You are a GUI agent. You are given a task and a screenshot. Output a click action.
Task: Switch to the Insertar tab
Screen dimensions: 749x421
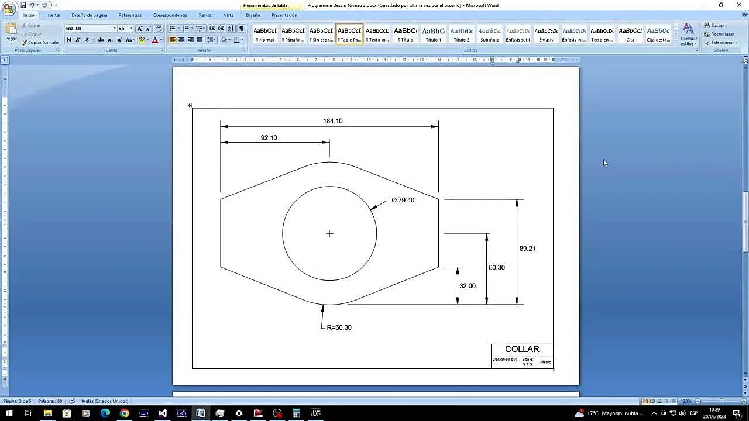(x=53, y=15)
